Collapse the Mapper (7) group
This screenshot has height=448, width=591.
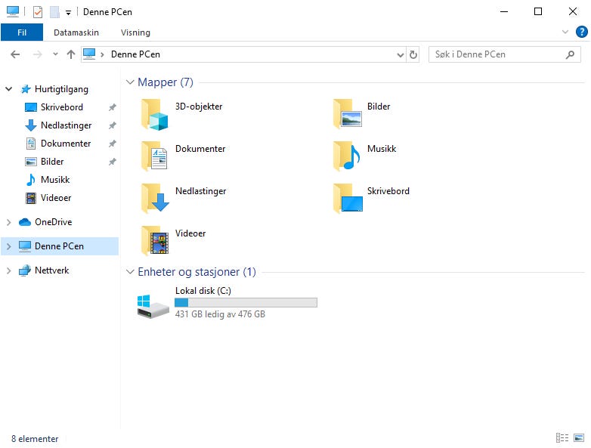click(x=130, y=82)
